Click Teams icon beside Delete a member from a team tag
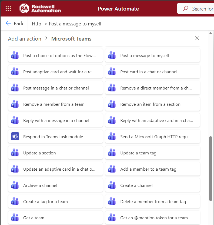Screen dimensions: 214x225 (112, 201)
